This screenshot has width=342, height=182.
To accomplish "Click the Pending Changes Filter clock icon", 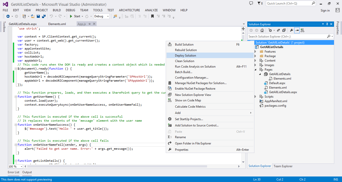I will tap(270, 30).
